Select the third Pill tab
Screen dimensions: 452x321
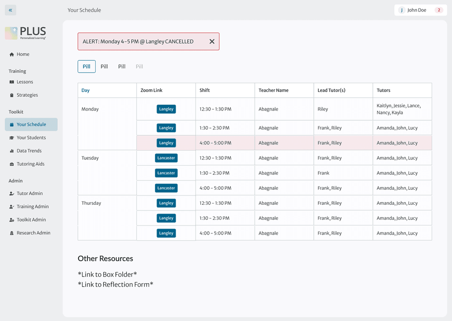click(x=122, y=66)
